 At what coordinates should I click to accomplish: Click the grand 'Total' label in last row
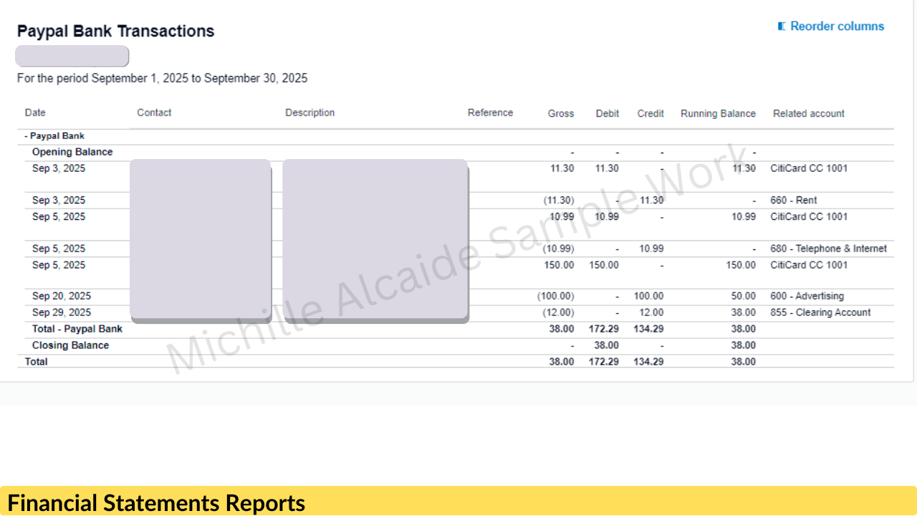tap(37, 362)
